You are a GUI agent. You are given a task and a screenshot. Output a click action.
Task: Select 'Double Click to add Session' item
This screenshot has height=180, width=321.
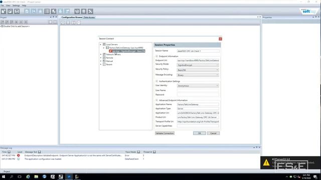pos(17,26)
